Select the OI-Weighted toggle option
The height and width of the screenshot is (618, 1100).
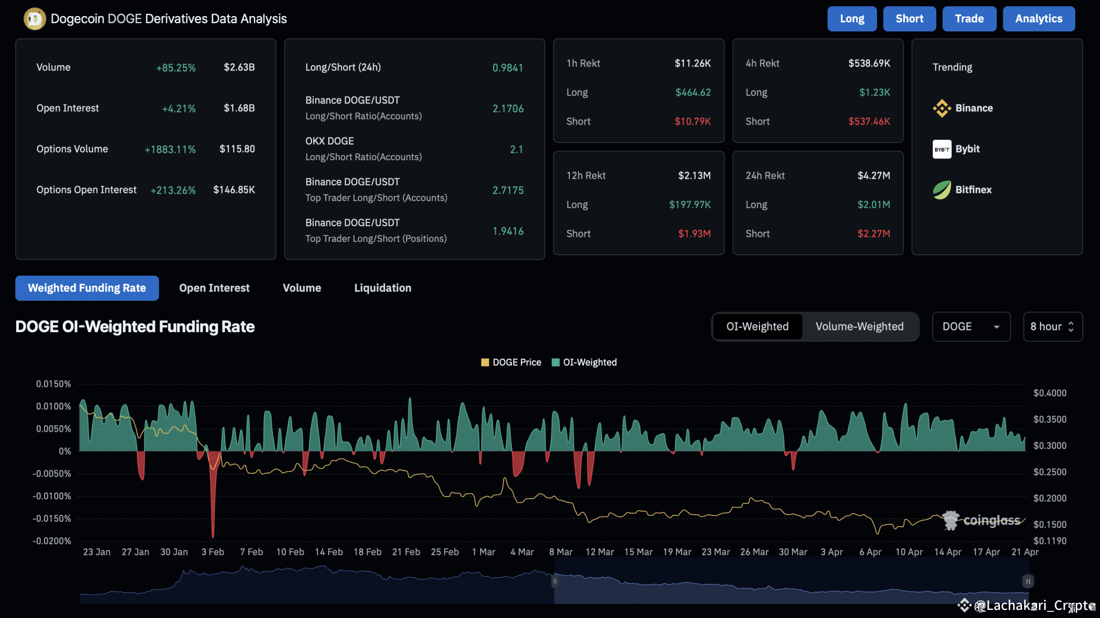[x=757, y=326]
